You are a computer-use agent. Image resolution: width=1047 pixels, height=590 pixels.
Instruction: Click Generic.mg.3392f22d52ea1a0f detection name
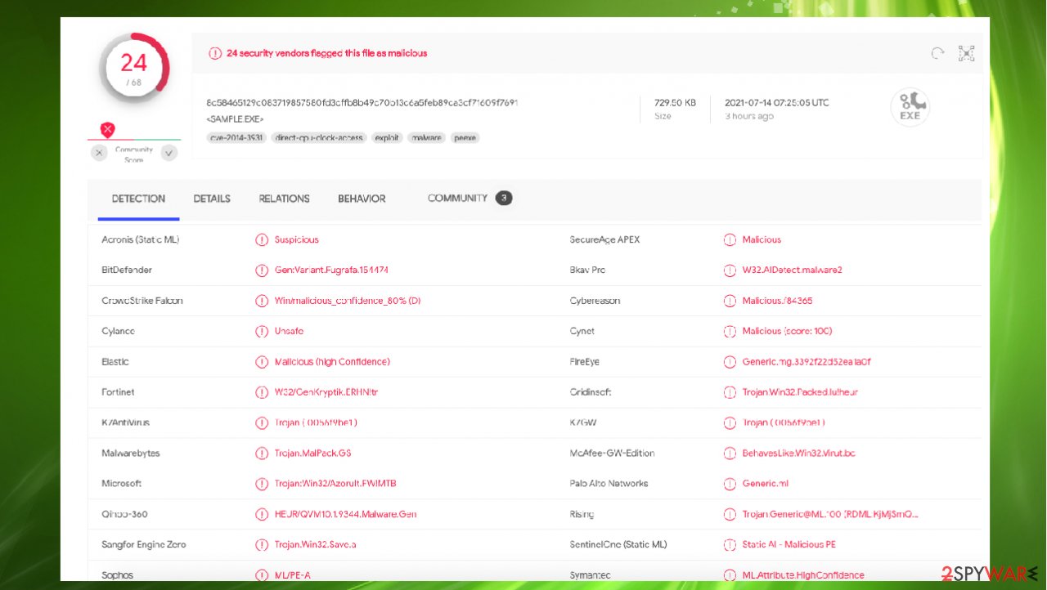[807, 362]
